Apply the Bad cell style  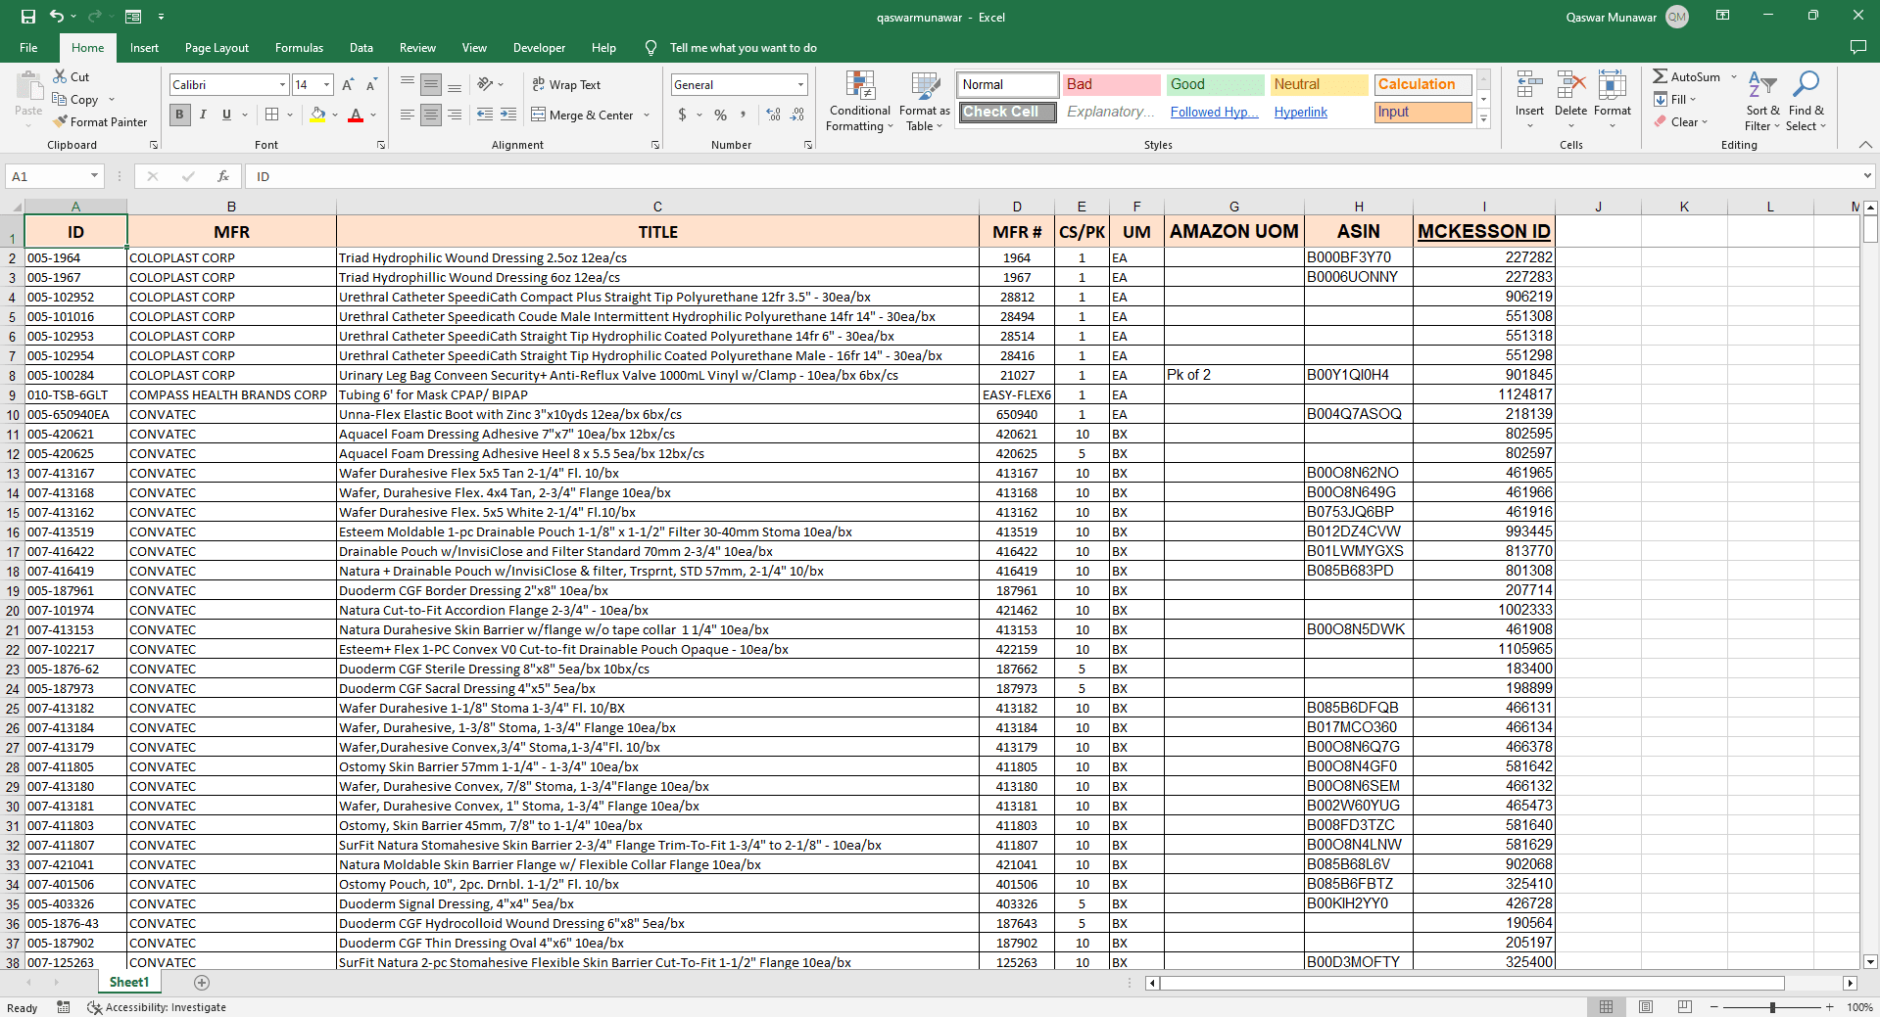pos(1112,85)
